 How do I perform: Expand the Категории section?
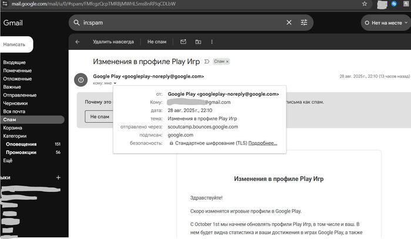coord(15,136)
